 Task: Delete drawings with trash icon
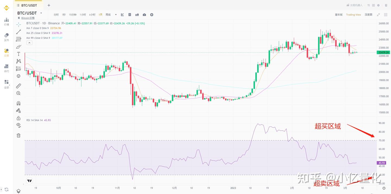[x=18, y=135]
